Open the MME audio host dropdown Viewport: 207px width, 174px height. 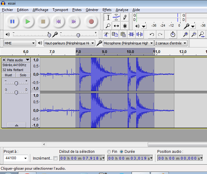20,43
